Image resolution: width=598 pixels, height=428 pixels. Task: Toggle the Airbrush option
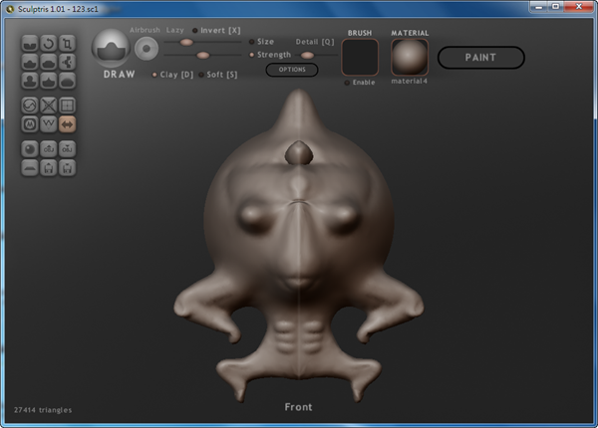click(145, 30)
